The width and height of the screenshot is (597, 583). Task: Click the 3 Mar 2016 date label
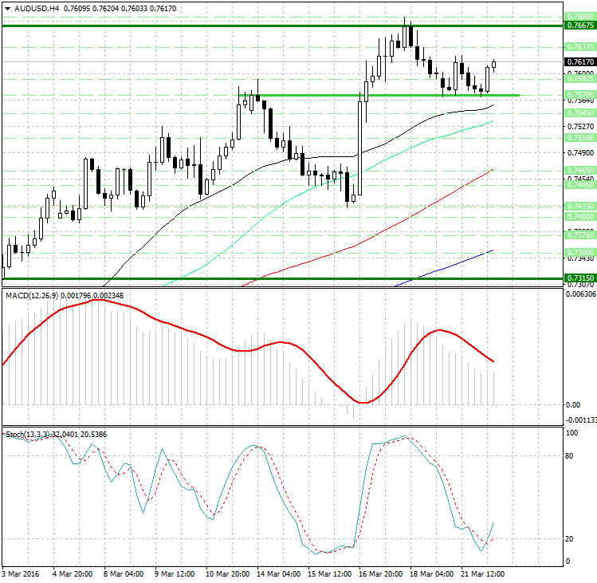click(20, 574)
